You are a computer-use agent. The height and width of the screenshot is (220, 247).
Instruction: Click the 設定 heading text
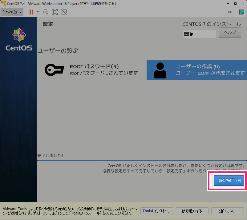point(48,24)
